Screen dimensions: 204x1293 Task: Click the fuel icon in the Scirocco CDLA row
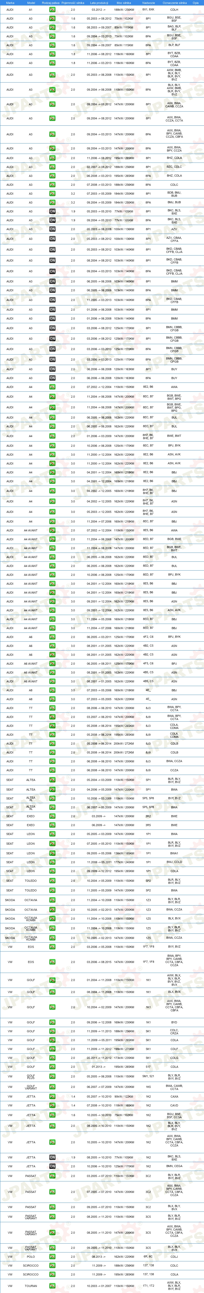[x=52, y=1274]
